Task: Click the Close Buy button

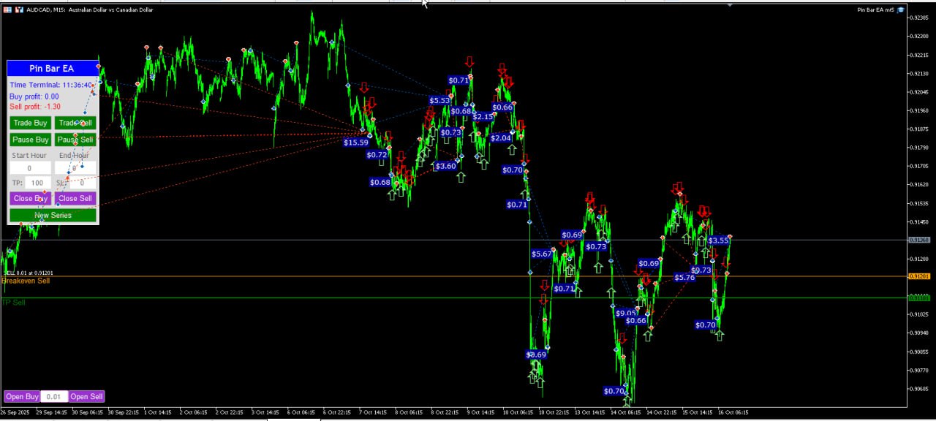Action: coord(30,198)
